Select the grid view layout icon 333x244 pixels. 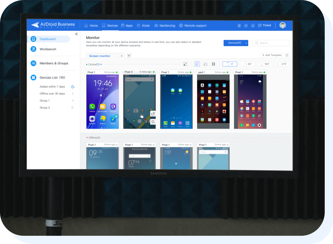tap(213, 64)
